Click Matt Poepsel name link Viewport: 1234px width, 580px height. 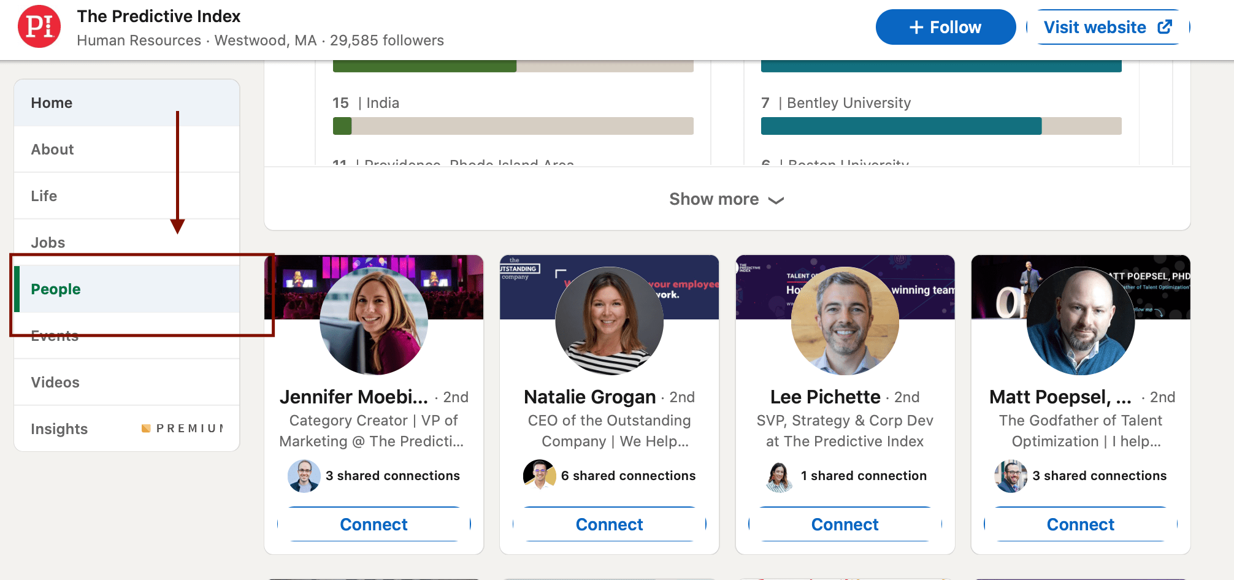[1060, 397]
